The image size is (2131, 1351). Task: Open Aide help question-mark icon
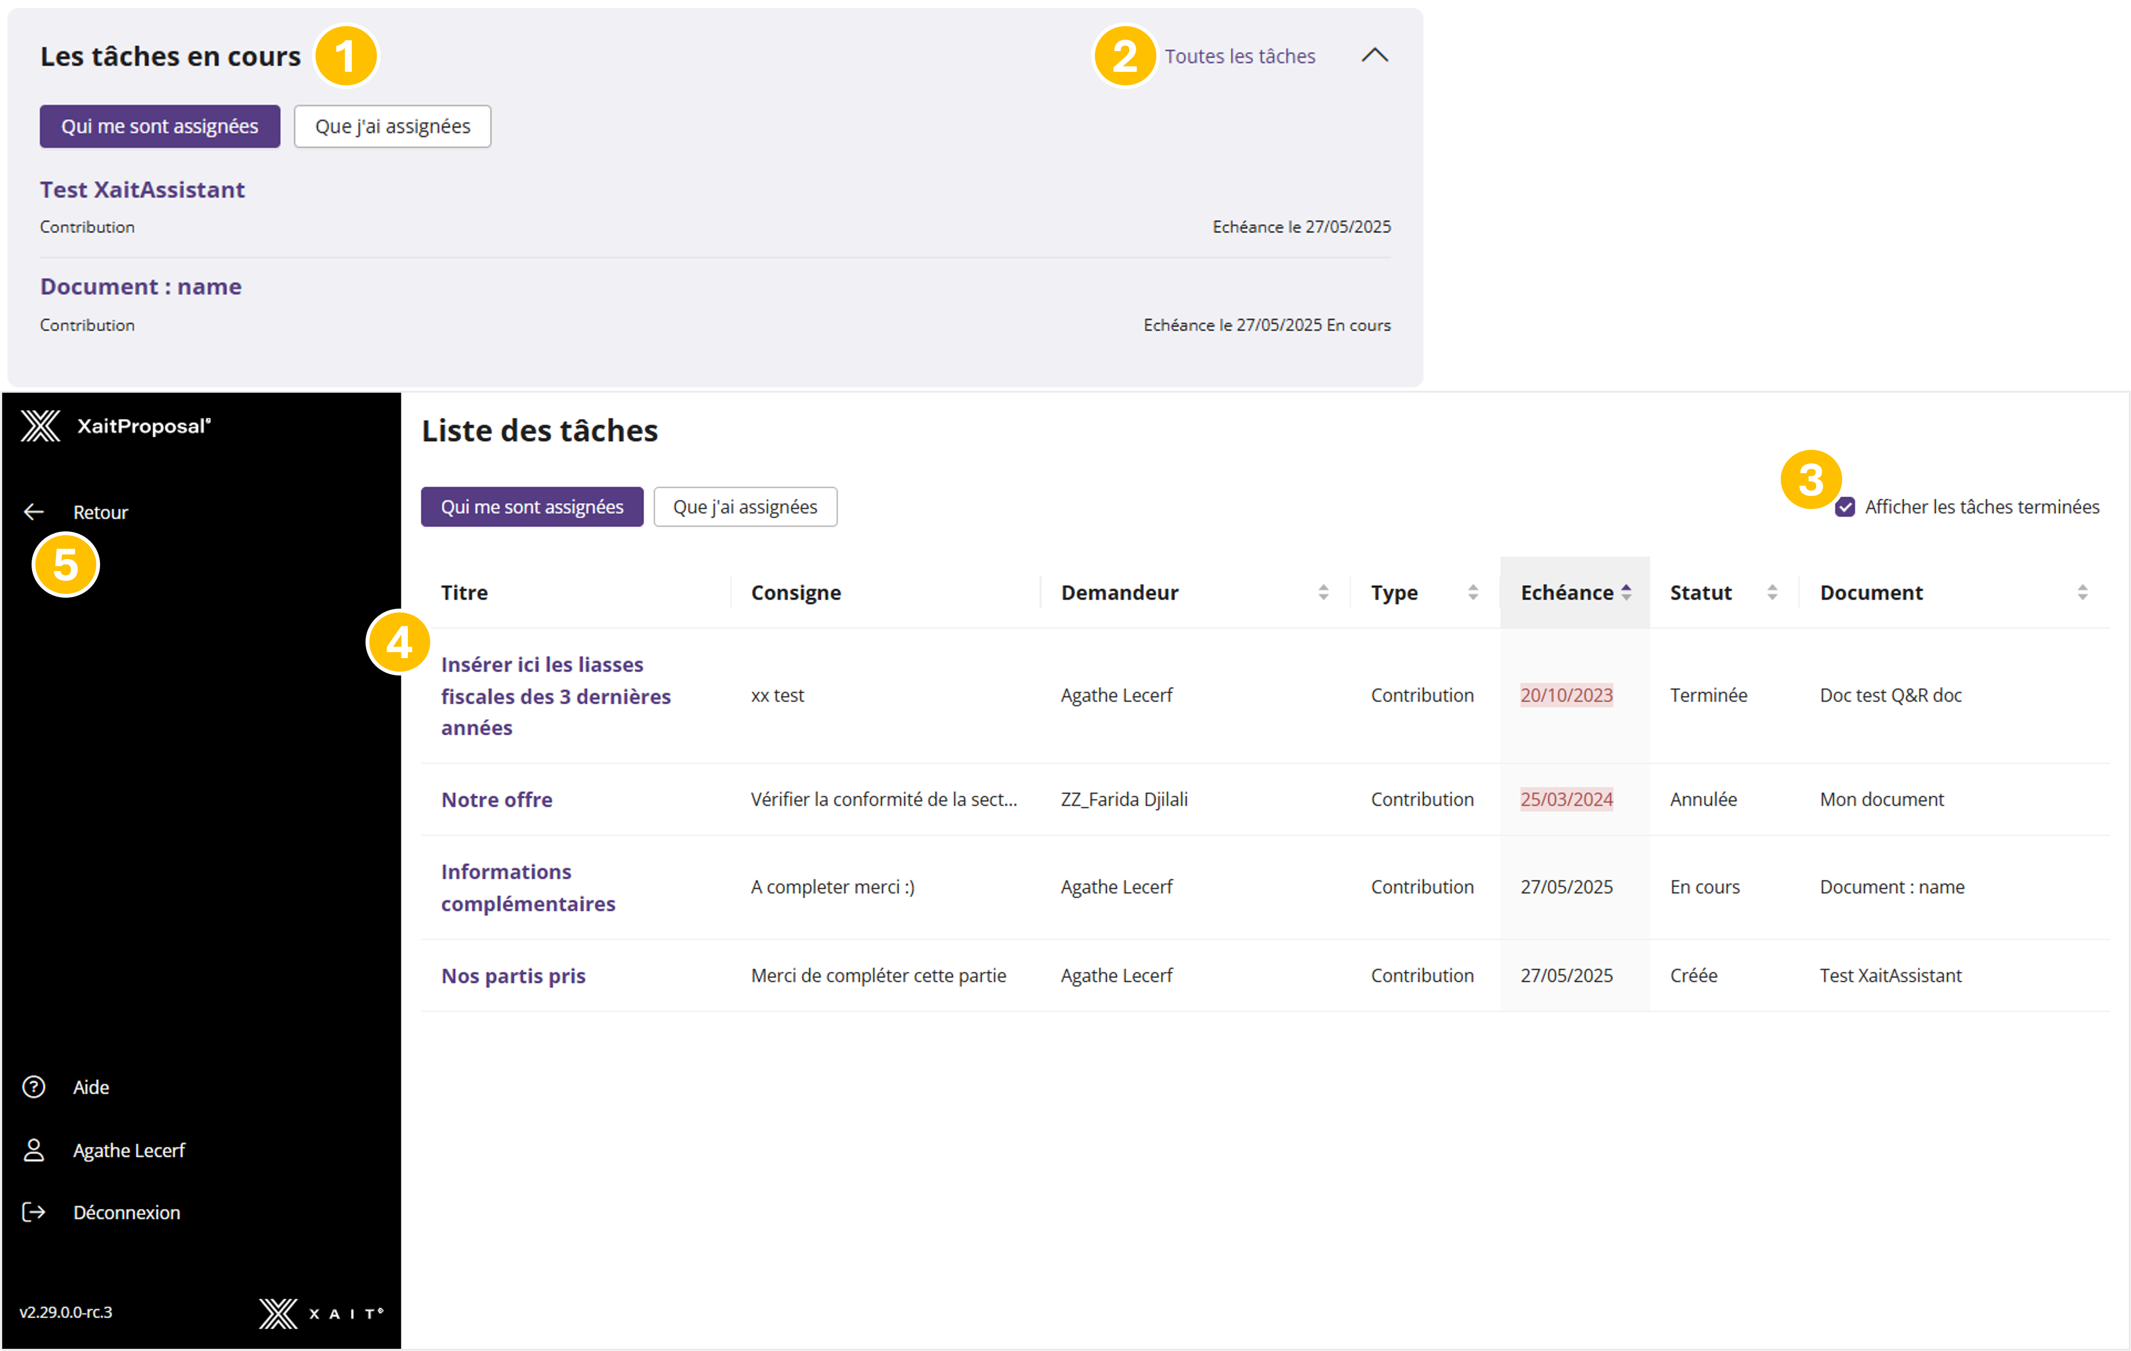pyautogui.click(x=34, y=1087)
